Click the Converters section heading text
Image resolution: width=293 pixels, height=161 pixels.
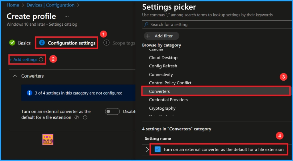pyautogui.click(x=32, y=76)
